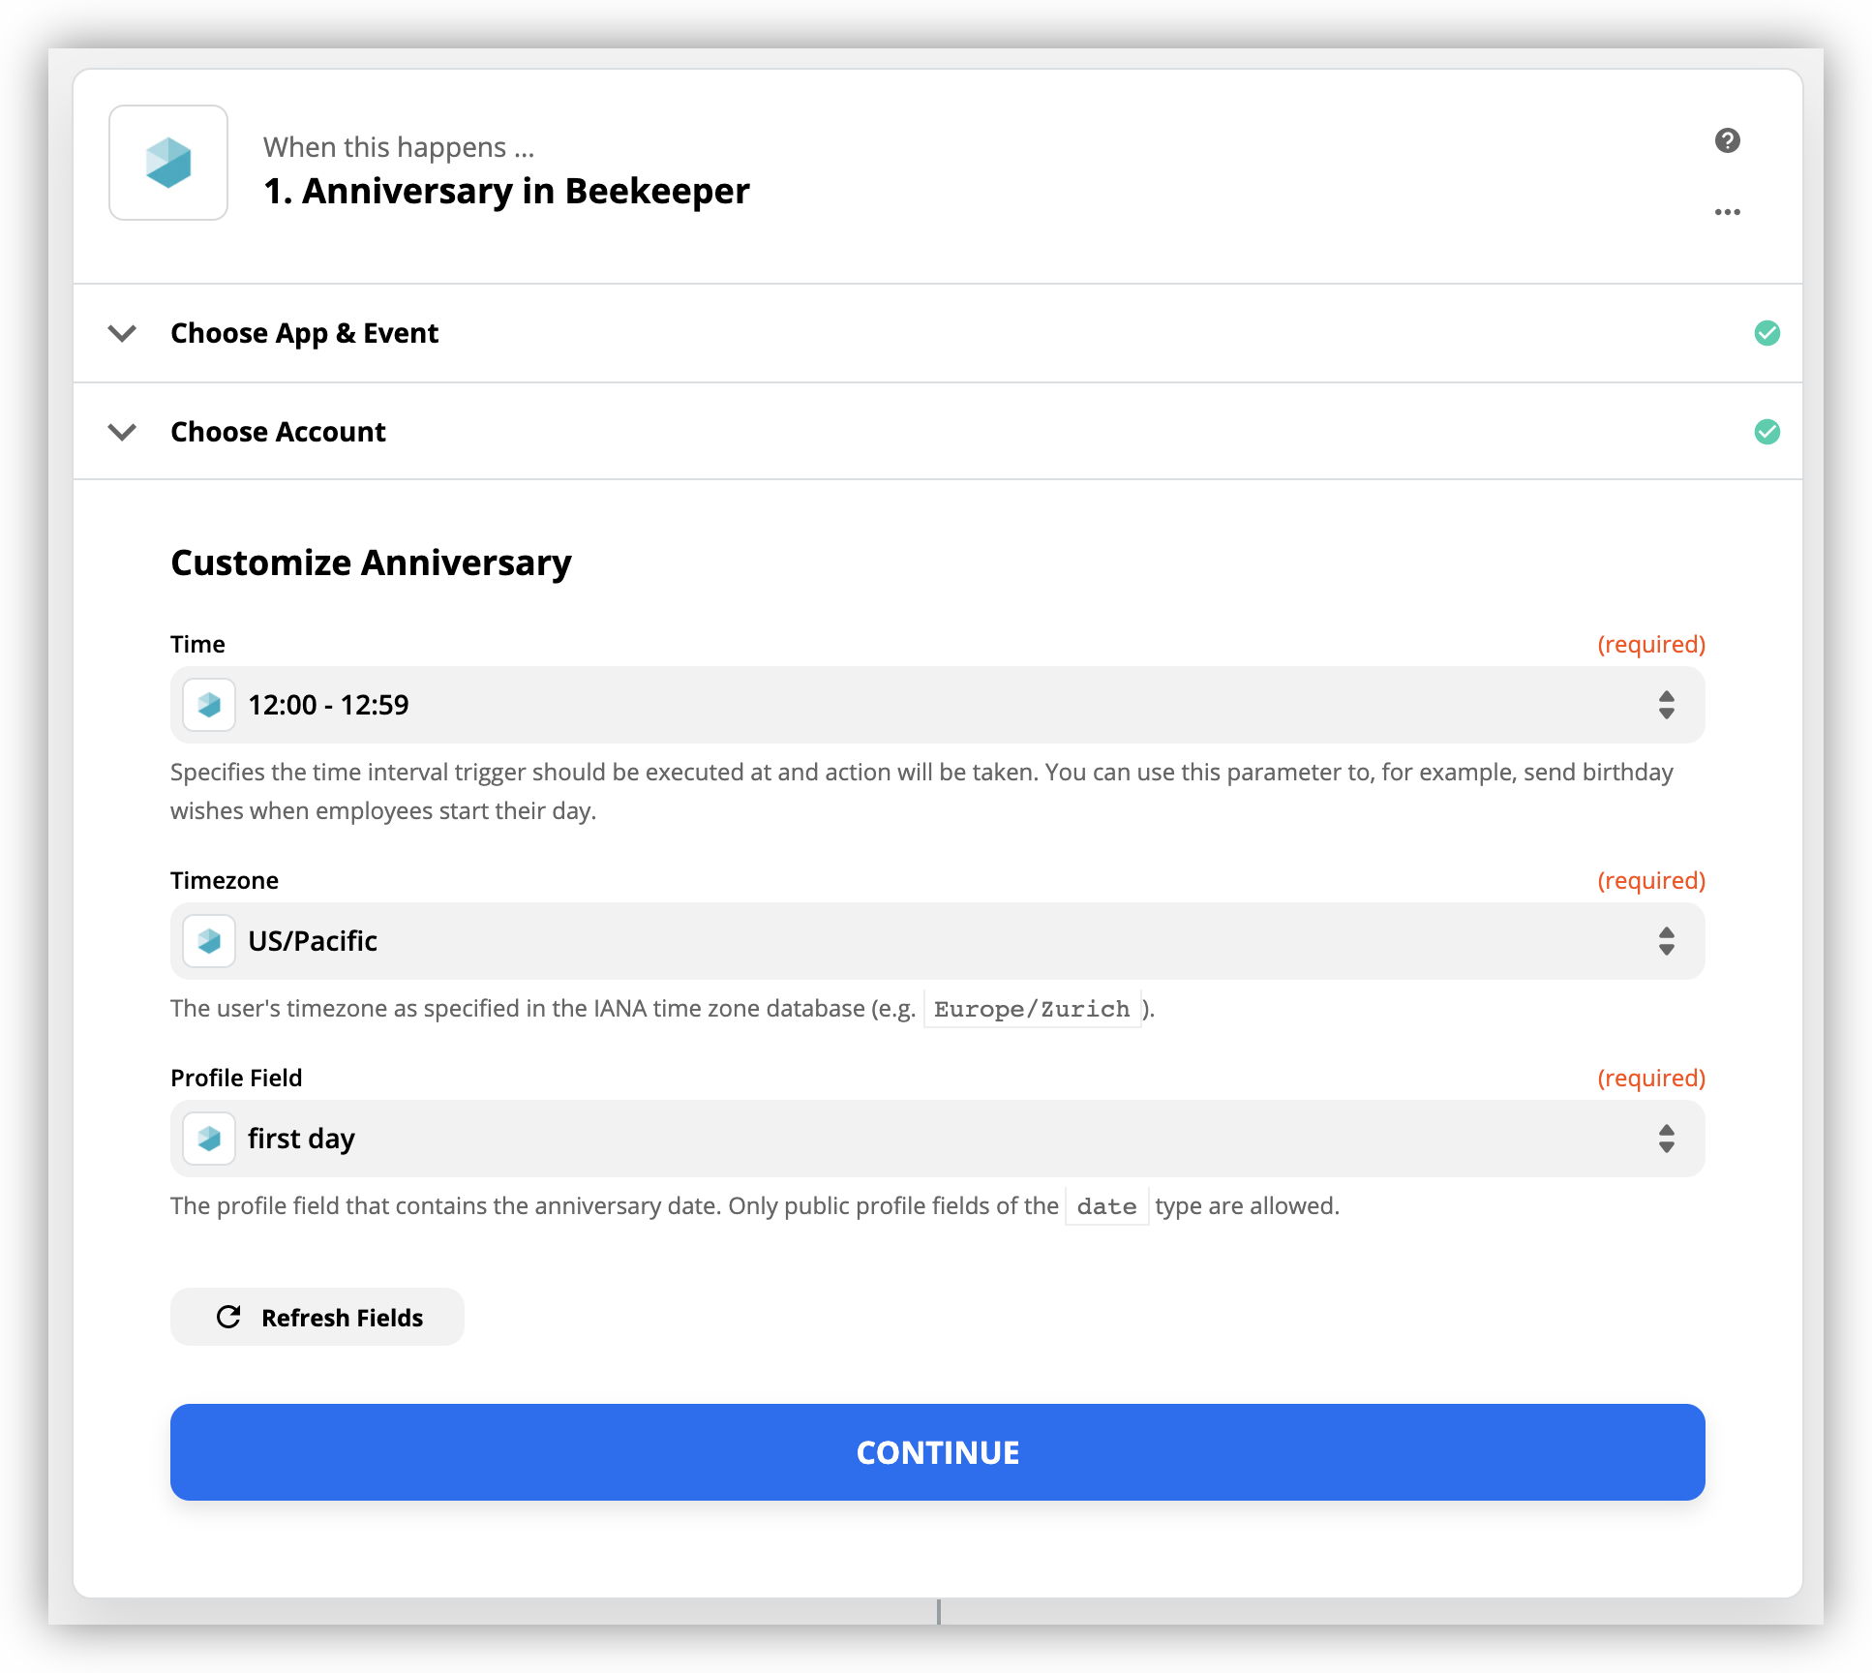Expand Choose Account chevron
1872x1673 pixels.
pyautogui.click(x=122, y=432)
